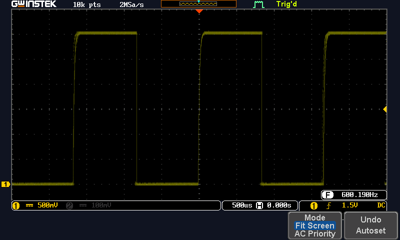Open the 1.5V trigger level setting
The height and width of the screenshot is (240, 400).
pos(348,205)
